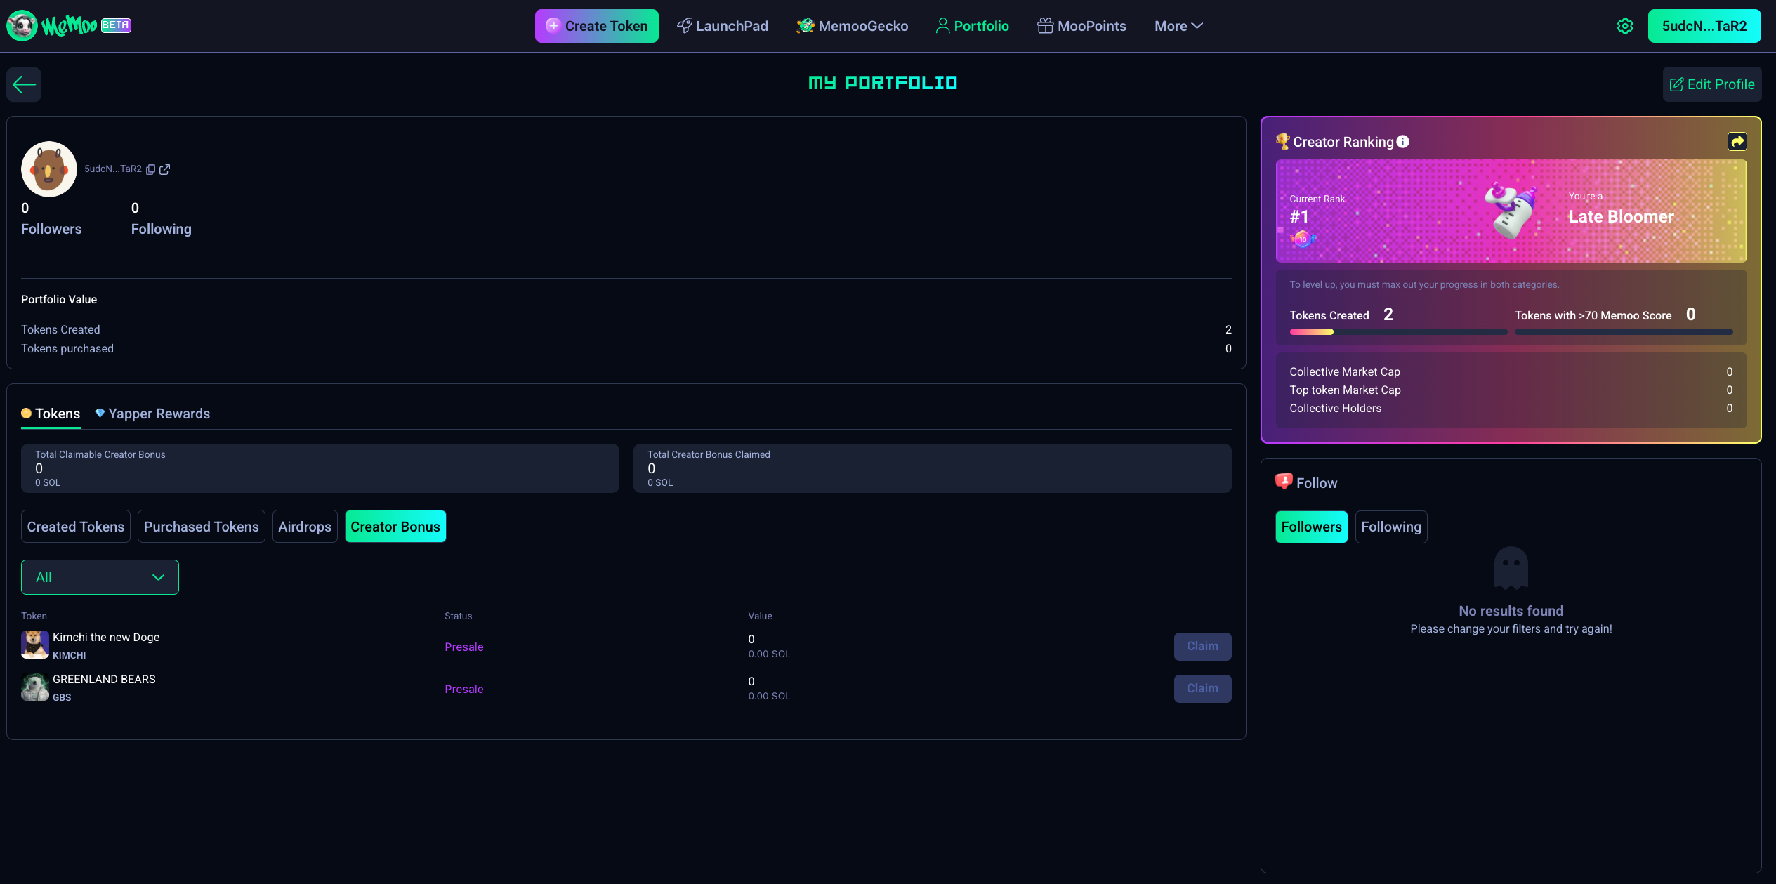Screen dimensions: 1776x884
Task: Claim bonus for Kimchi the new Doge
Action: point(1202,646)
